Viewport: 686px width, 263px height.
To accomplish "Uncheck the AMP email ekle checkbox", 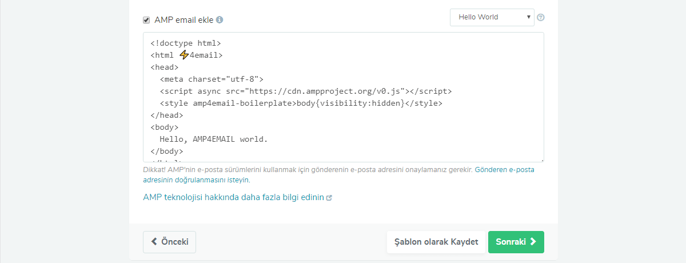I will point(146,20).
